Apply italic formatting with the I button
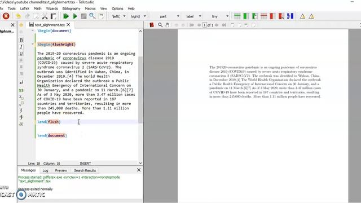 click(21, 47)
